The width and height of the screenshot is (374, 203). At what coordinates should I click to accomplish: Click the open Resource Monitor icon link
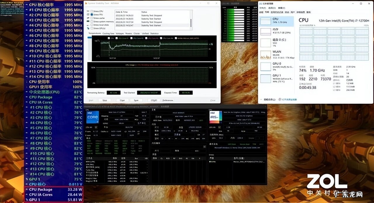pos(280,100)
